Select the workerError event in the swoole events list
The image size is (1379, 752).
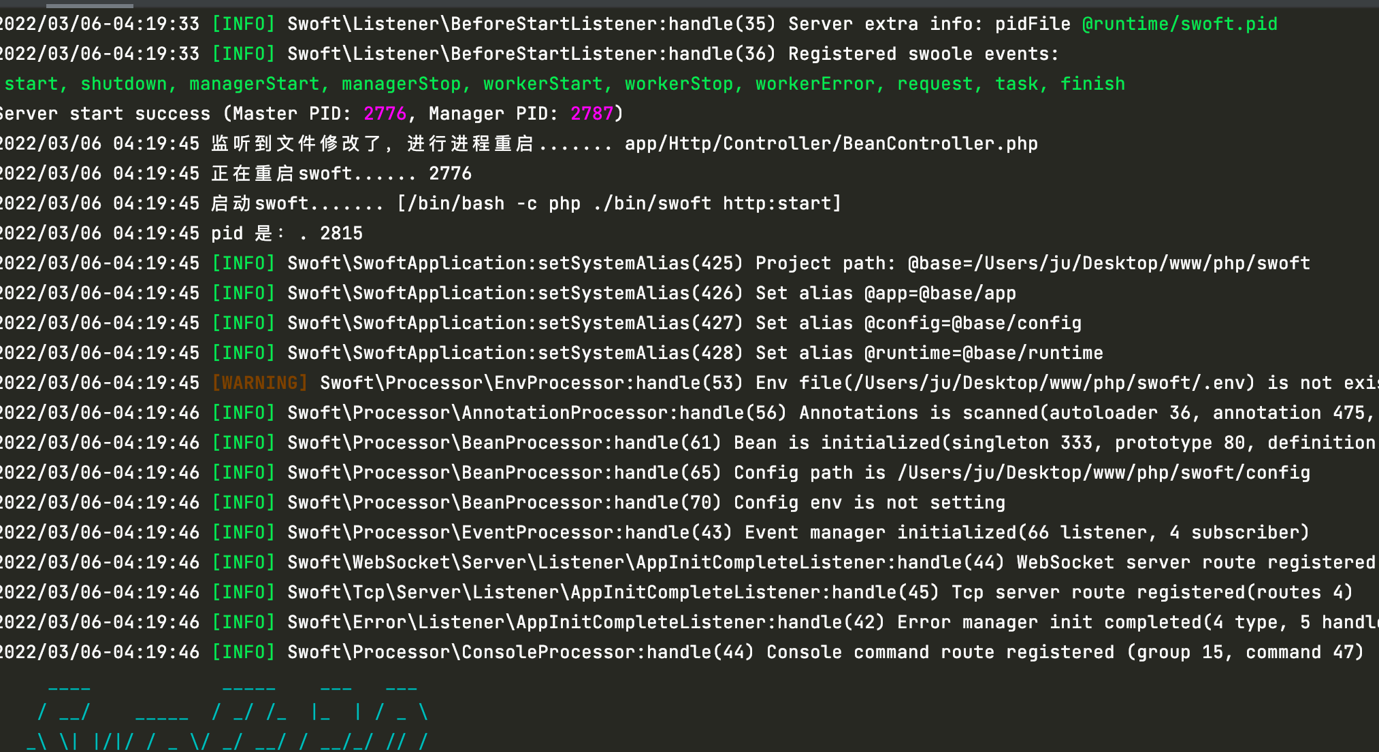pos(815,83)
